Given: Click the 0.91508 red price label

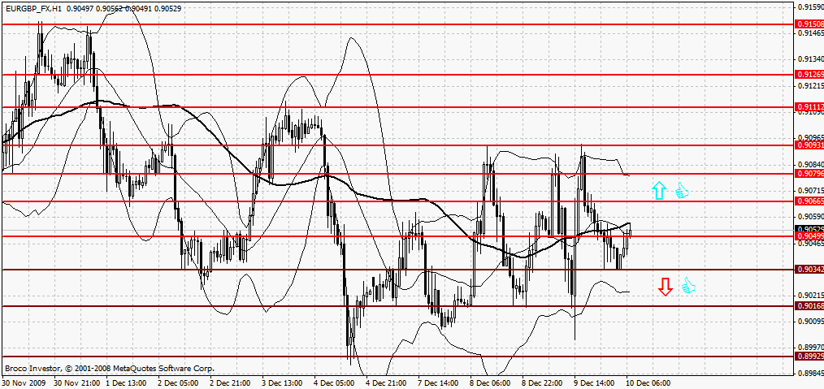Looking at the screenshot, I should click(x=810, y=24).
